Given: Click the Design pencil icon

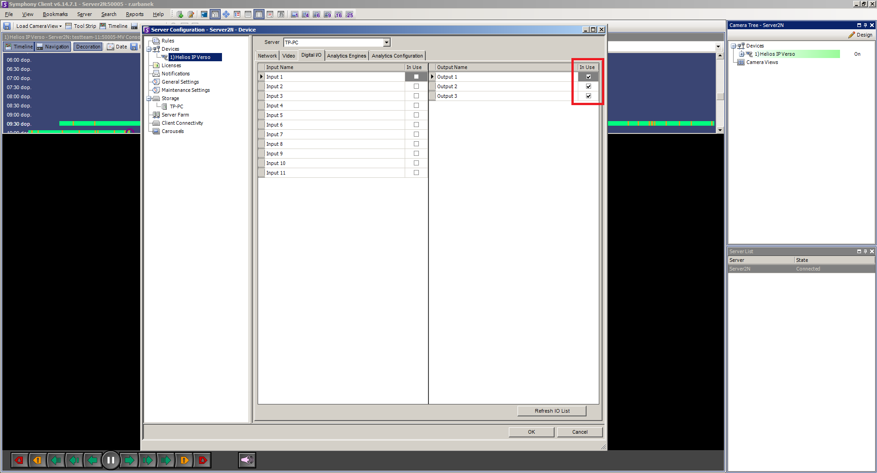Looking at the screenshot, I should pos(851,35).
